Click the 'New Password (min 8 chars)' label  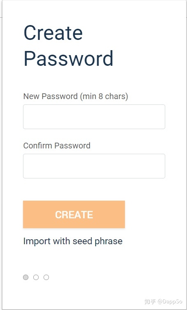tap(76, 97)
